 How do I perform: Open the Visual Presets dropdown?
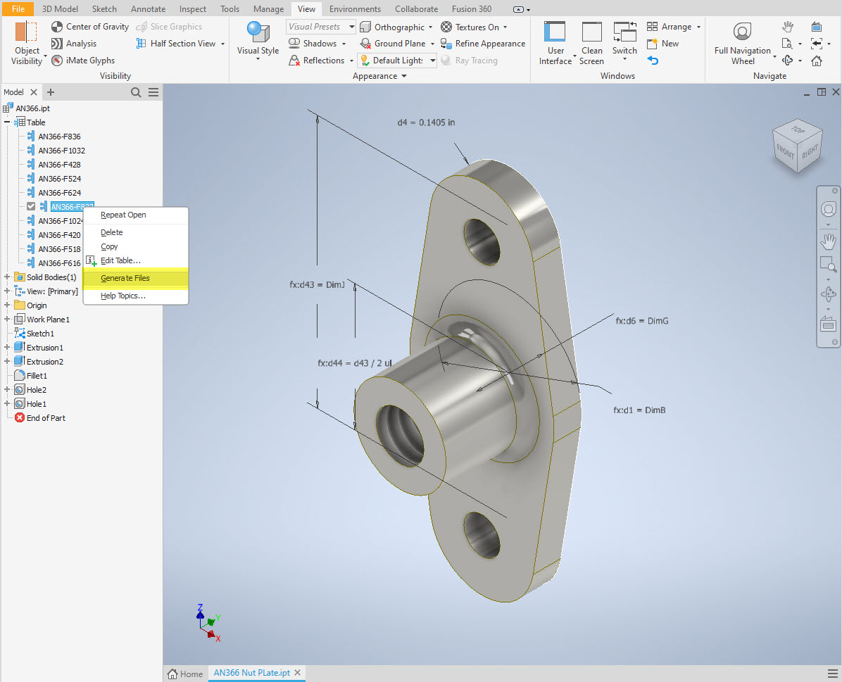point(322,27)
